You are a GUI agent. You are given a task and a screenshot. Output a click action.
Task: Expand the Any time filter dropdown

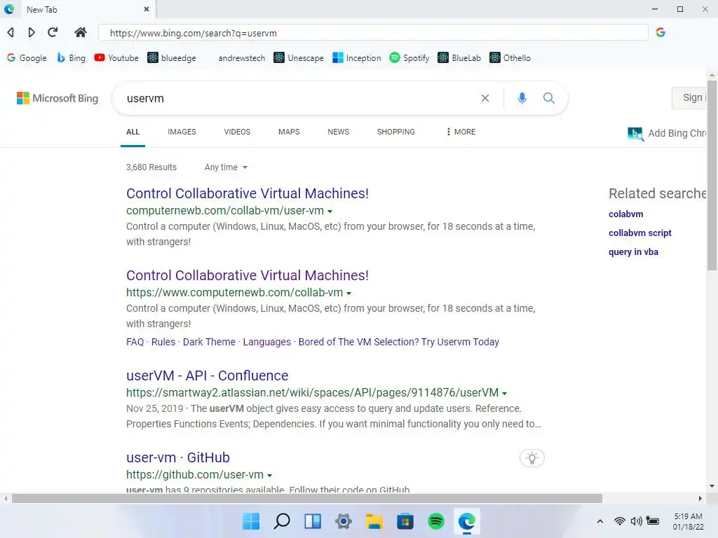click(x=226, y=167)
